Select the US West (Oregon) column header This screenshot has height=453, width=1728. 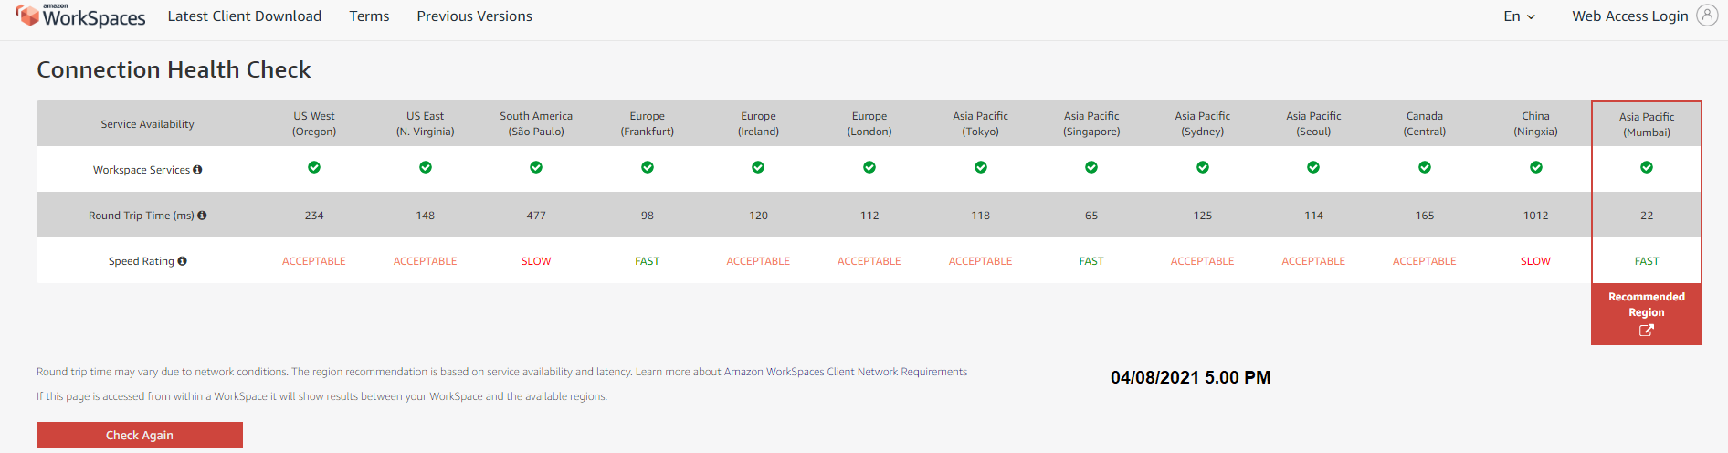[x=314, y=123]
